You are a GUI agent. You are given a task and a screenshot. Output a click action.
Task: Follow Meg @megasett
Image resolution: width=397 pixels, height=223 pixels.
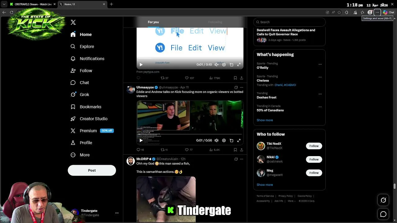314,173
